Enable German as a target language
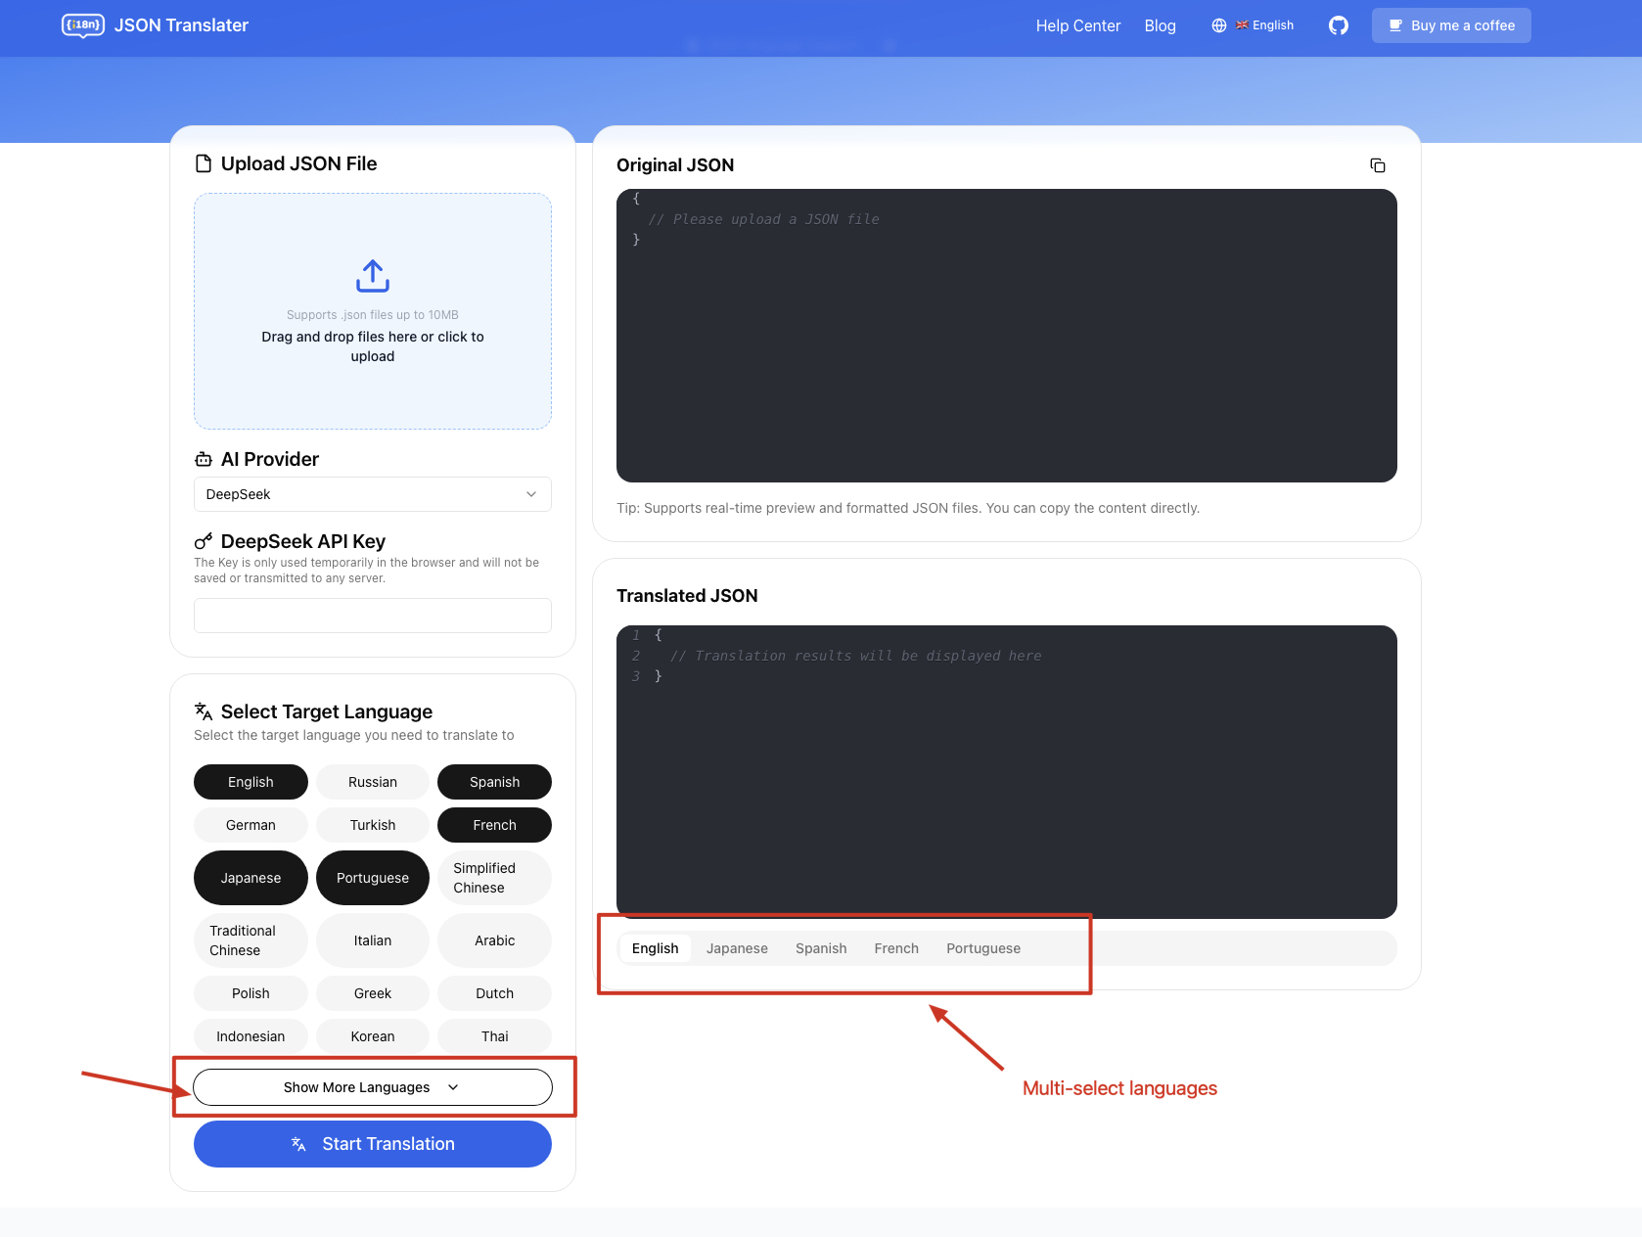 coord(251,825)
